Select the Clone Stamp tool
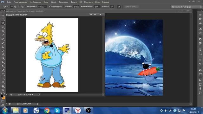 (x=3, y=47)
